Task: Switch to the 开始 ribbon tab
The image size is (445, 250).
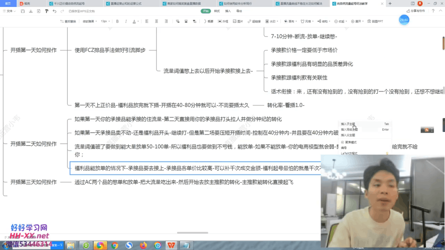Action: pos(206,11)
